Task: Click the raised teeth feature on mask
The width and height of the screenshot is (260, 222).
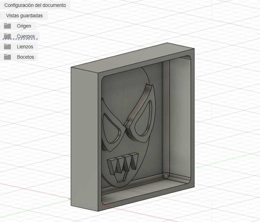Action: point(123,164)
